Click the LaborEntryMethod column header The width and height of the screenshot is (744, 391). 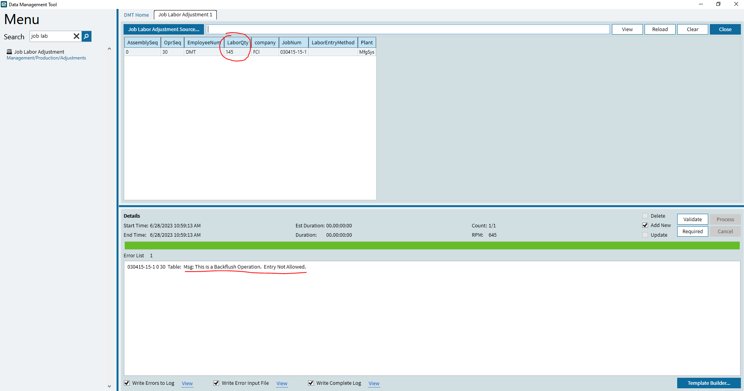(x=333, y=42)
